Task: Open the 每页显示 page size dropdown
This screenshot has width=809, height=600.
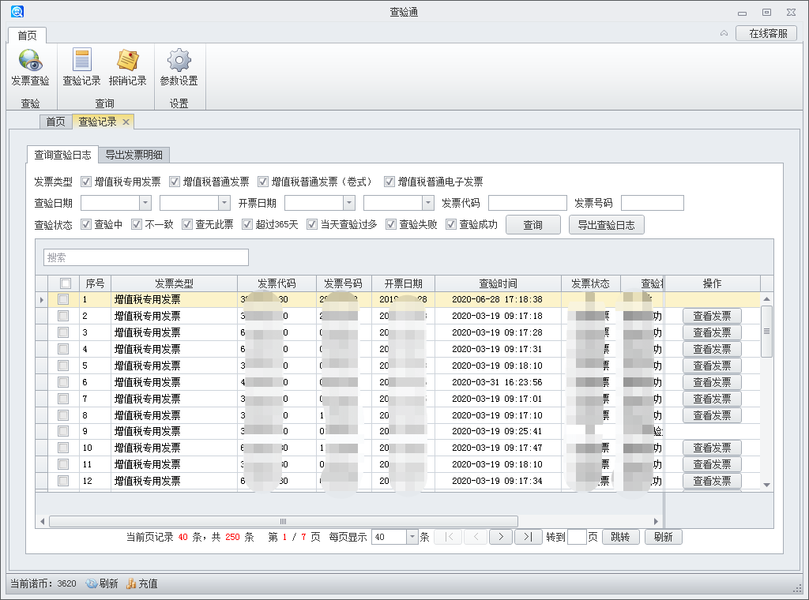Action: [x=412, y=537]
